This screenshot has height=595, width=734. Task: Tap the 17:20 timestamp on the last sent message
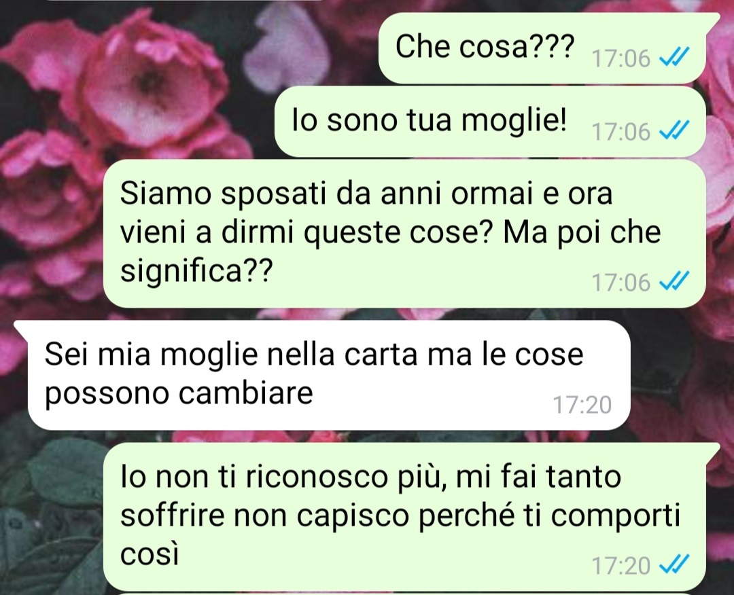tap(621, 566)
